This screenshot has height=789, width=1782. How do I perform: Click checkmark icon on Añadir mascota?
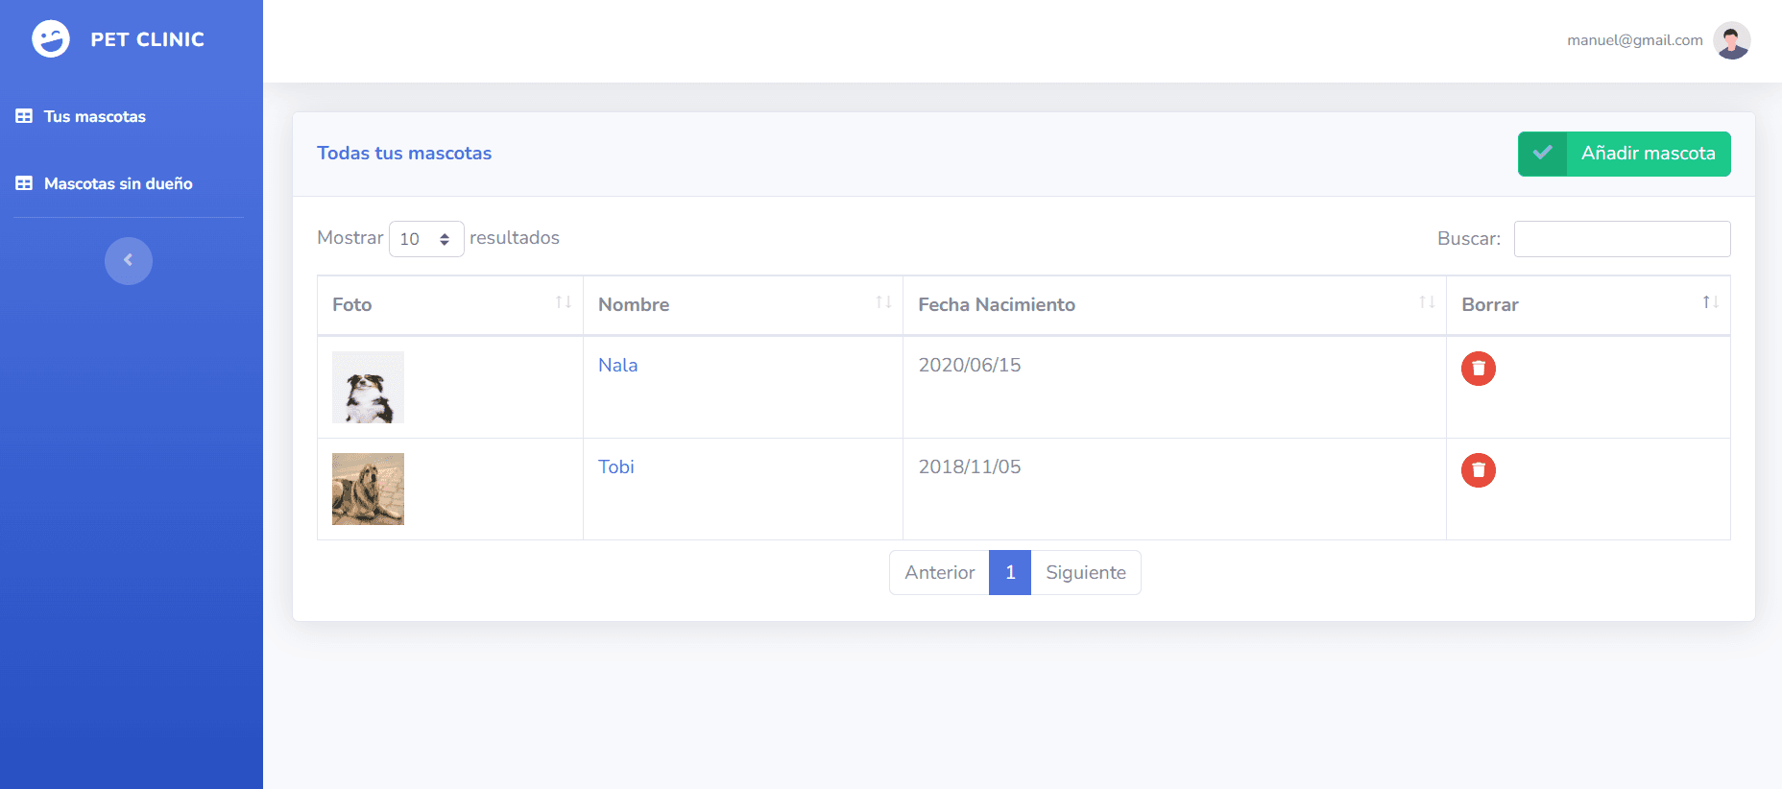(1543, 154)
